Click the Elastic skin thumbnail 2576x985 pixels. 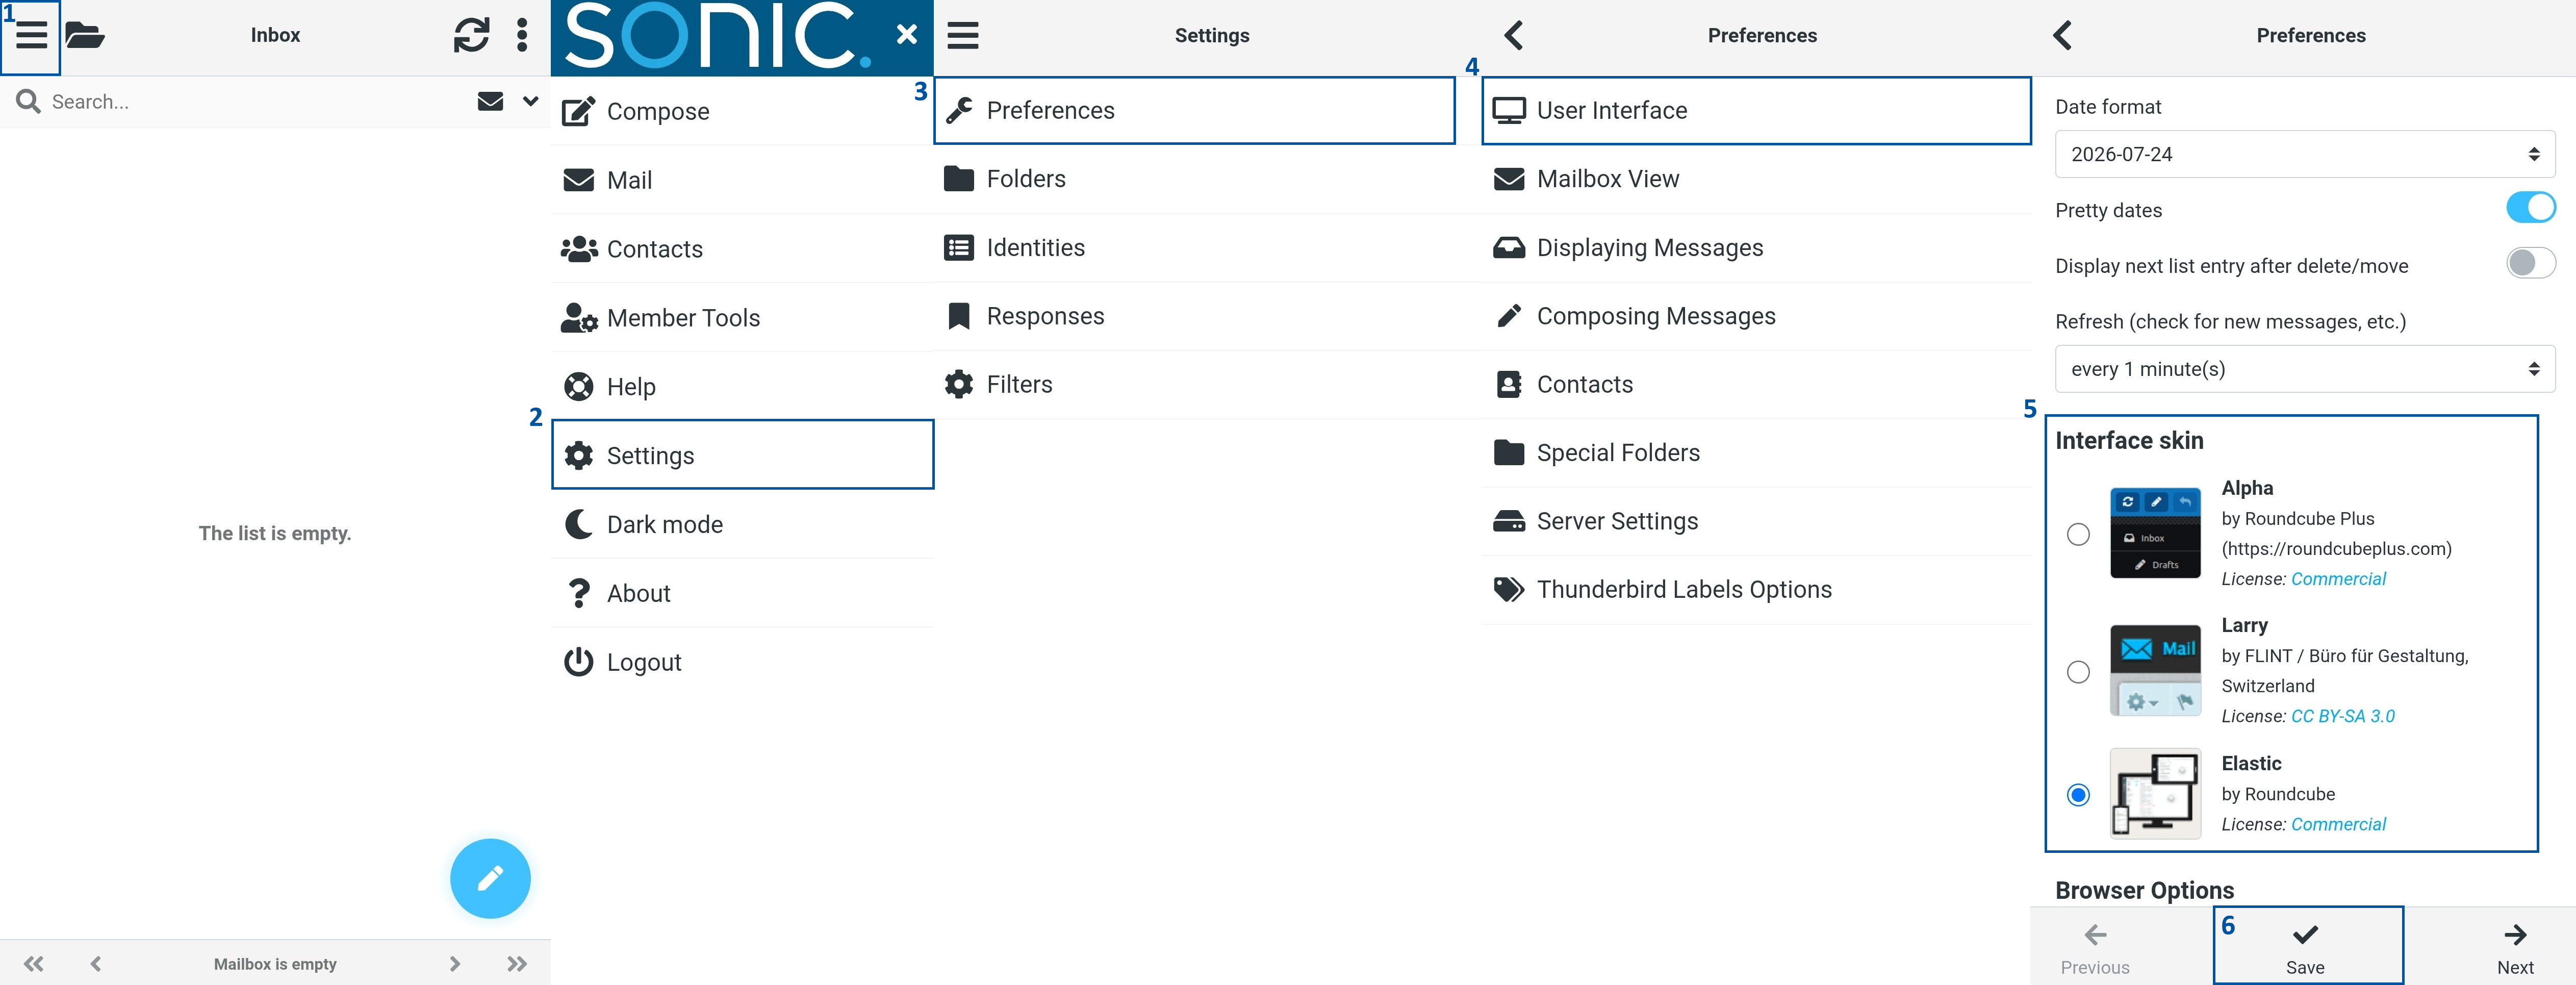(2155, 793)
